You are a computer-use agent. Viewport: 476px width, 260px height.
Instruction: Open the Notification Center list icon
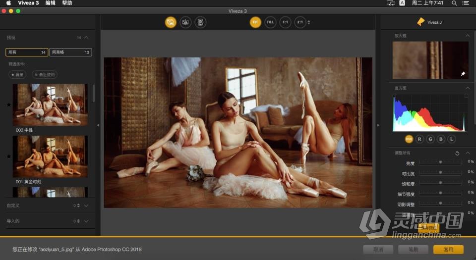[x=466, y=3]
